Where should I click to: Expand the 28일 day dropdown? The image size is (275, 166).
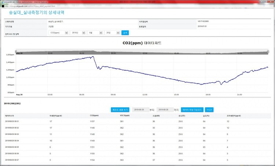pos(112,33)
